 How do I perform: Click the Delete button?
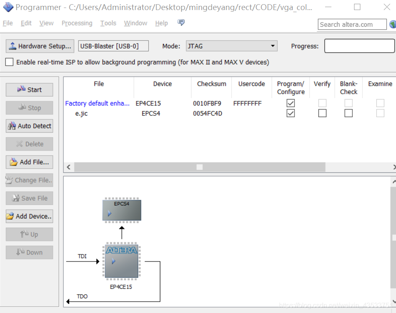(x=29, y=144)
